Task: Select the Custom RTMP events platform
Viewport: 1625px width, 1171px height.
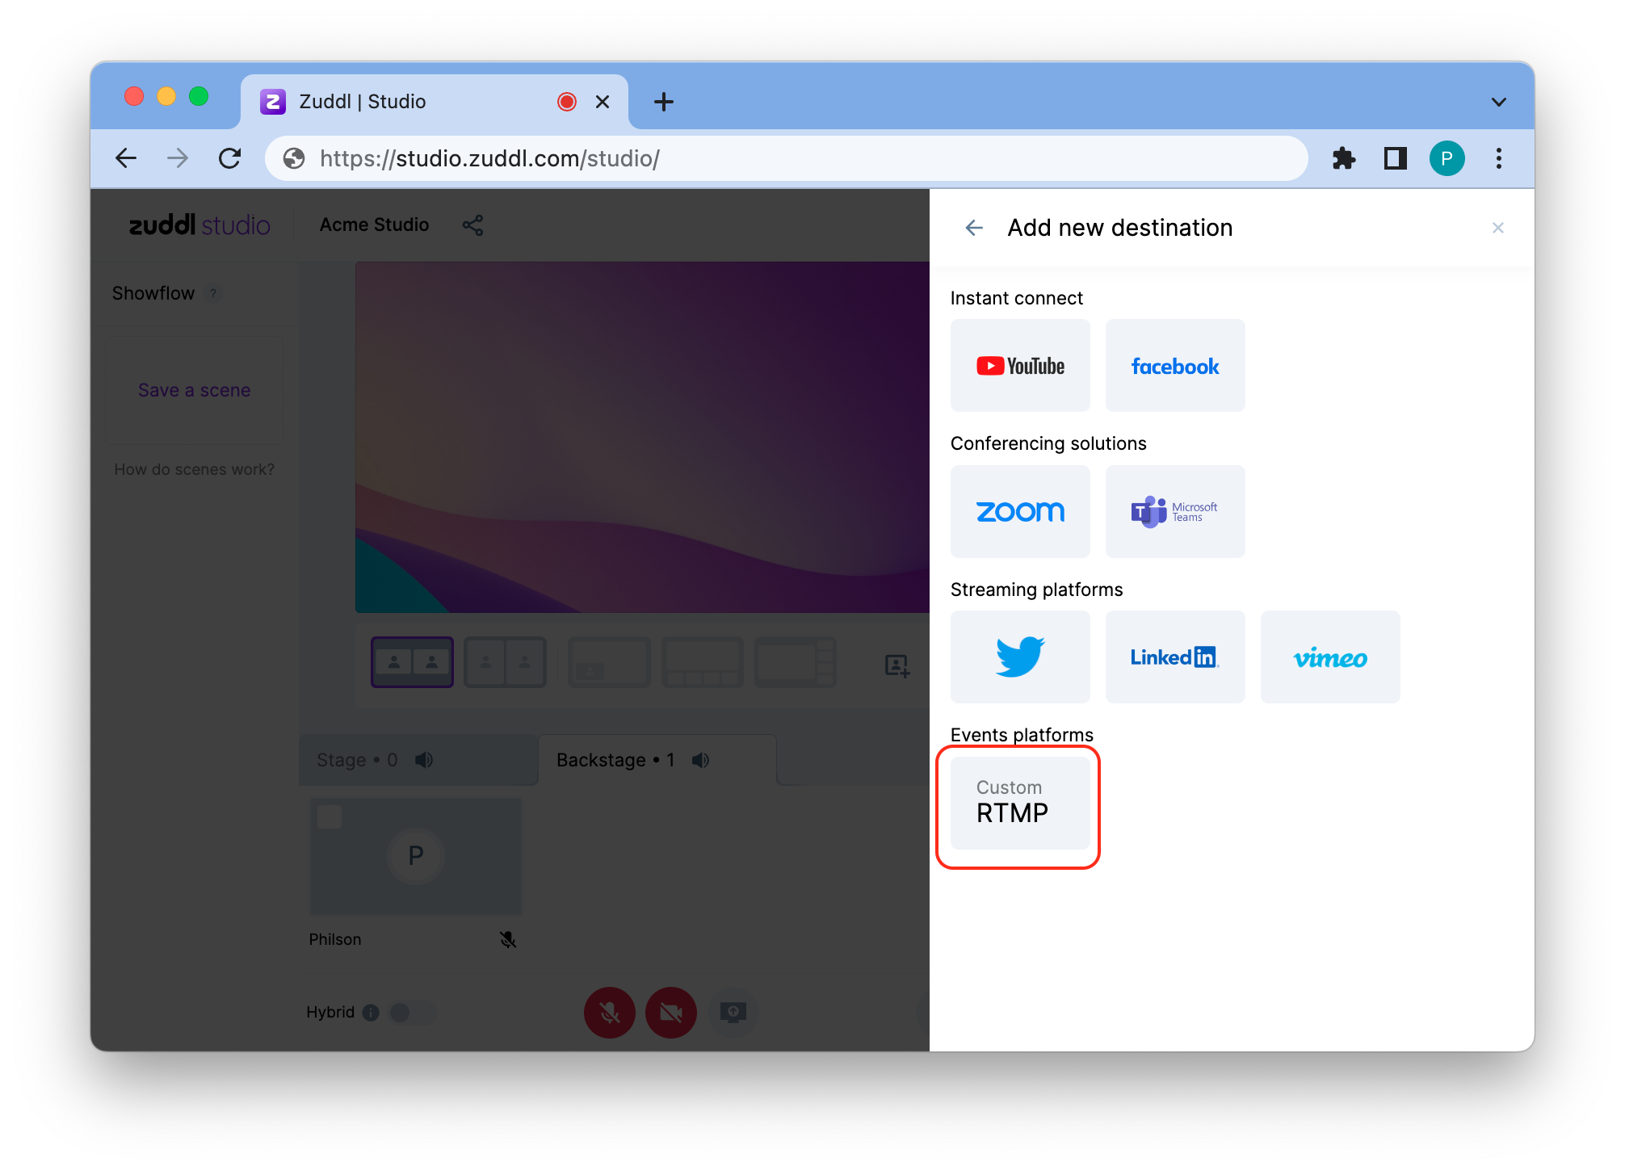Action: click(1018, 803)
